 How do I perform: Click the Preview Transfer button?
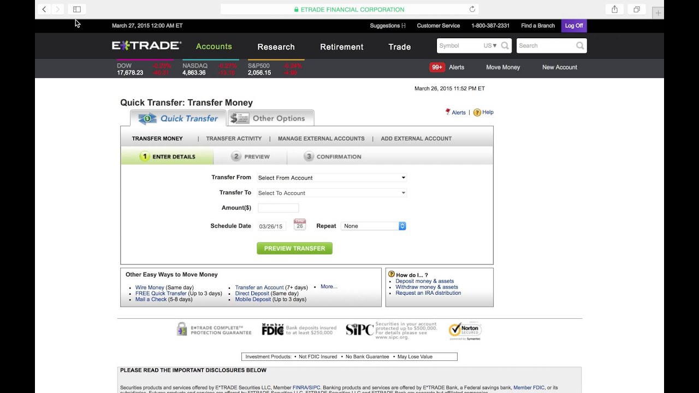294,248
